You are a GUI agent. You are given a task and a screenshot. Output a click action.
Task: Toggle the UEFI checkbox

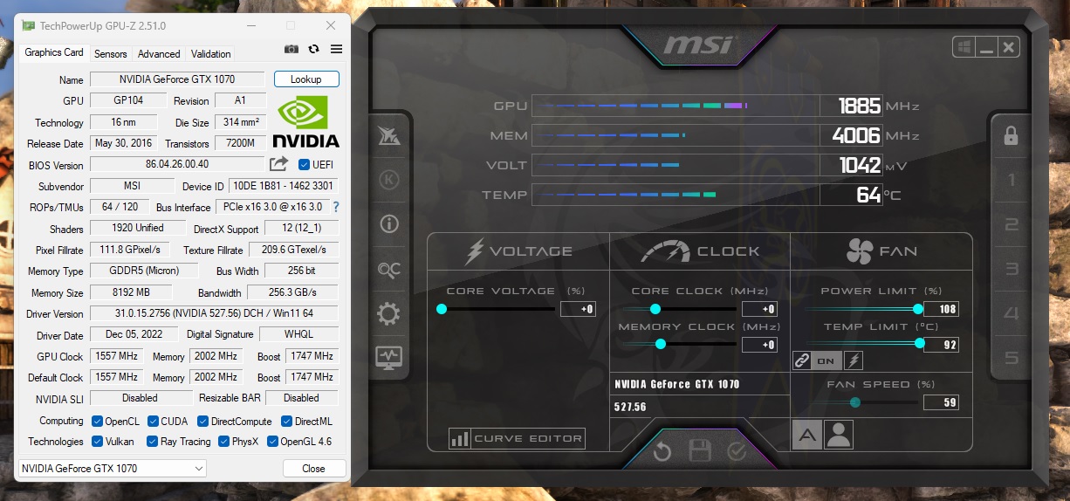[304, 164]
